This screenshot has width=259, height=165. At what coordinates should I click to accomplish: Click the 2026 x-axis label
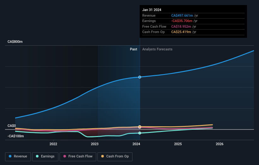(220, 144)
